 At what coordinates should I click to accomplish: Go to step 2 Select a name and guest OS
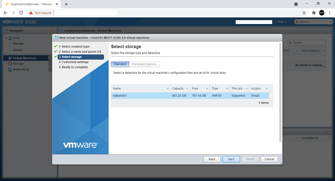click(80, 52)
